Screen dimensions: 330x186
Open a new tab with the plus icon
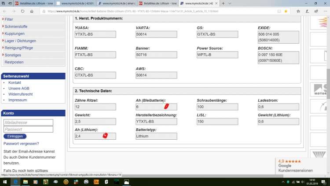pos(223,3)
